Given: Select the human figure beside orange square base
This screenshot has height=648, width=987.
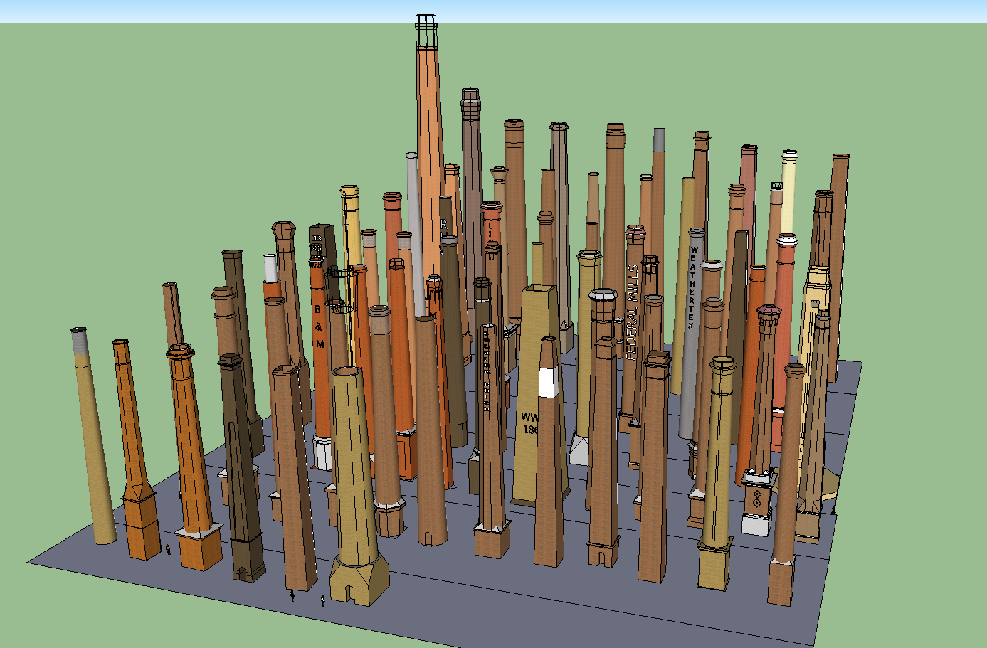Looking at the screenshot, I should pos(168,549).
